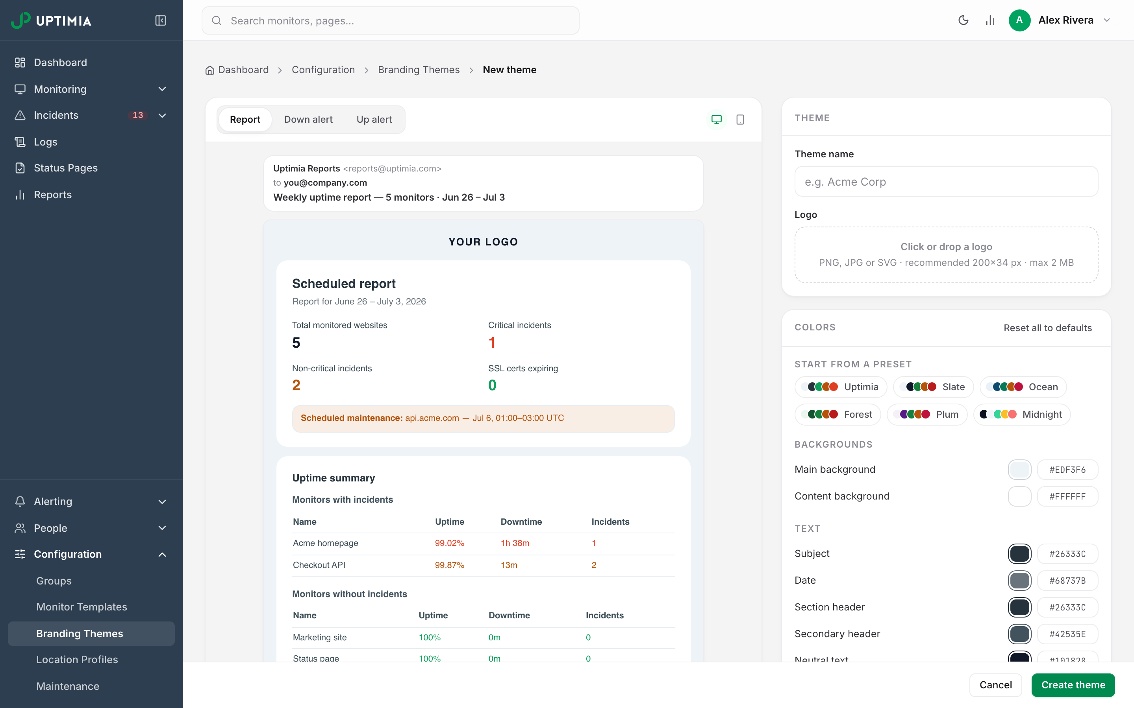Go to Branding Themes breadcrumb link
The width and height of the screenshot is (1134, 708).
click(x=419, y=70)
